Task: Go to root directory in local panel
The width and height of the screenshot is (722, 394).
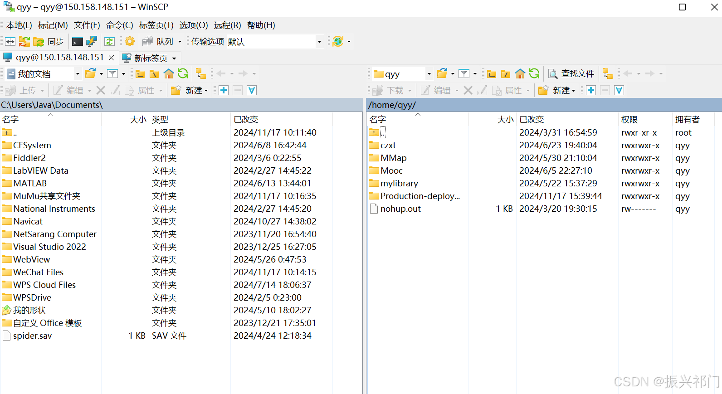Action: pos(154,74)
